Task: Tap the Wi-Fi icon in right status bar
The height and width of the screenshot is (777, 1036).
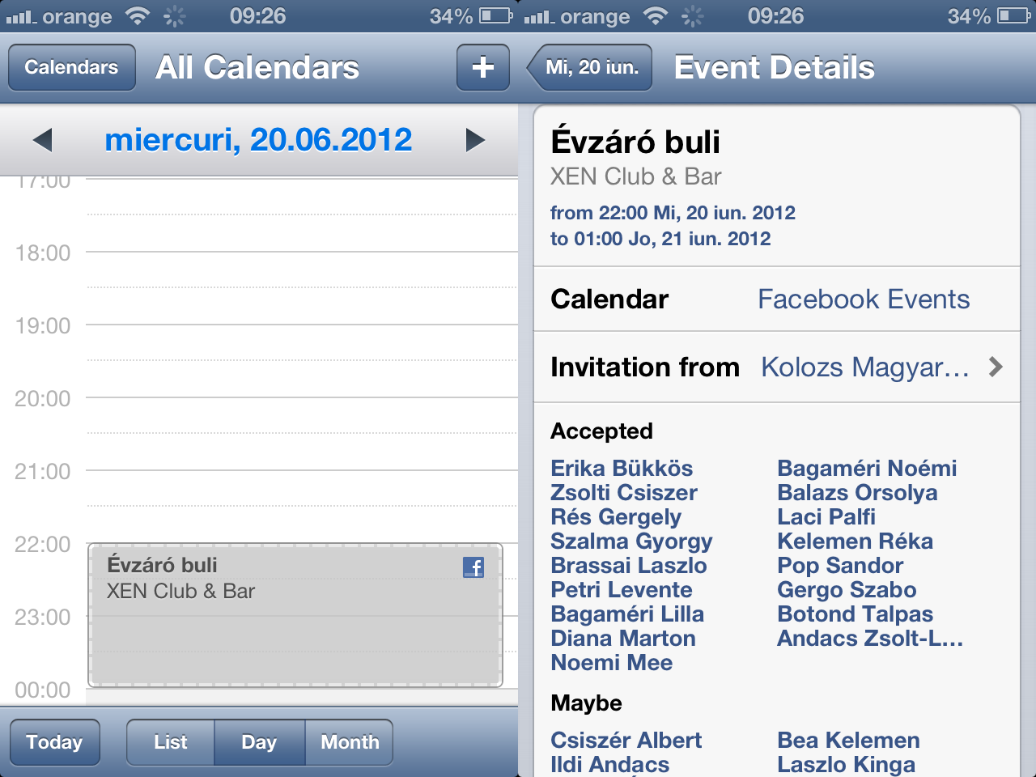Action: 656,15
